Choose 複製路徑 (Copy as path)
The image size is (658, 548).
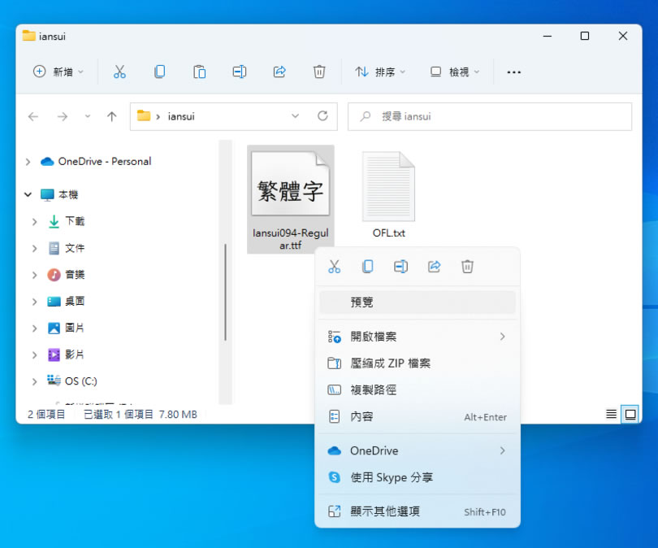[x=417, y=389]
